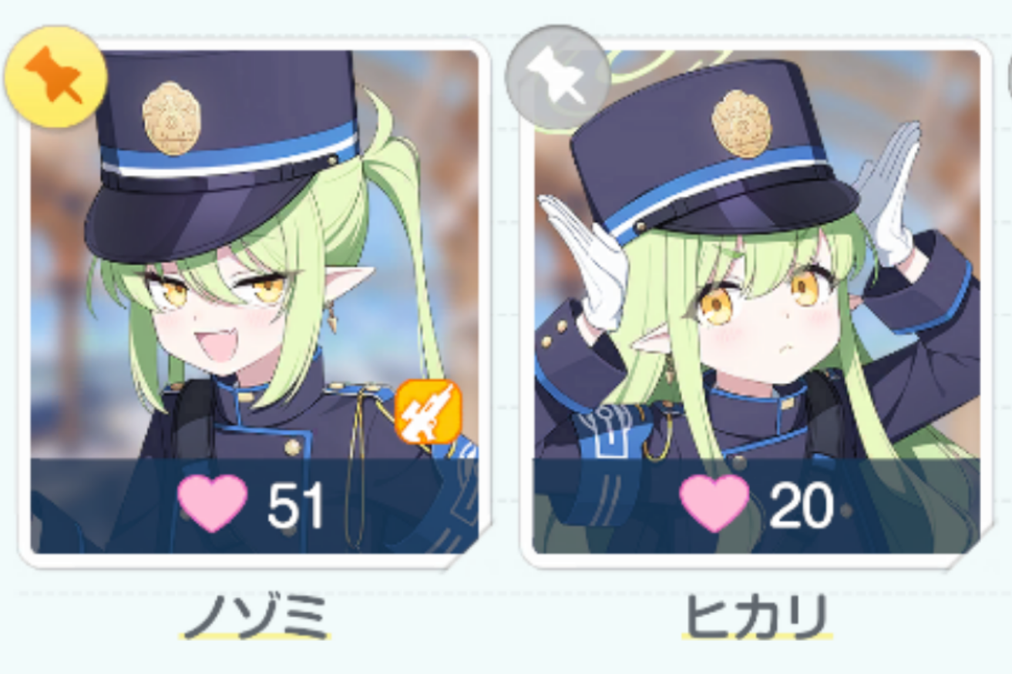Click the pink heart beside 20
1012x674 pixels.
coord(714,504)
